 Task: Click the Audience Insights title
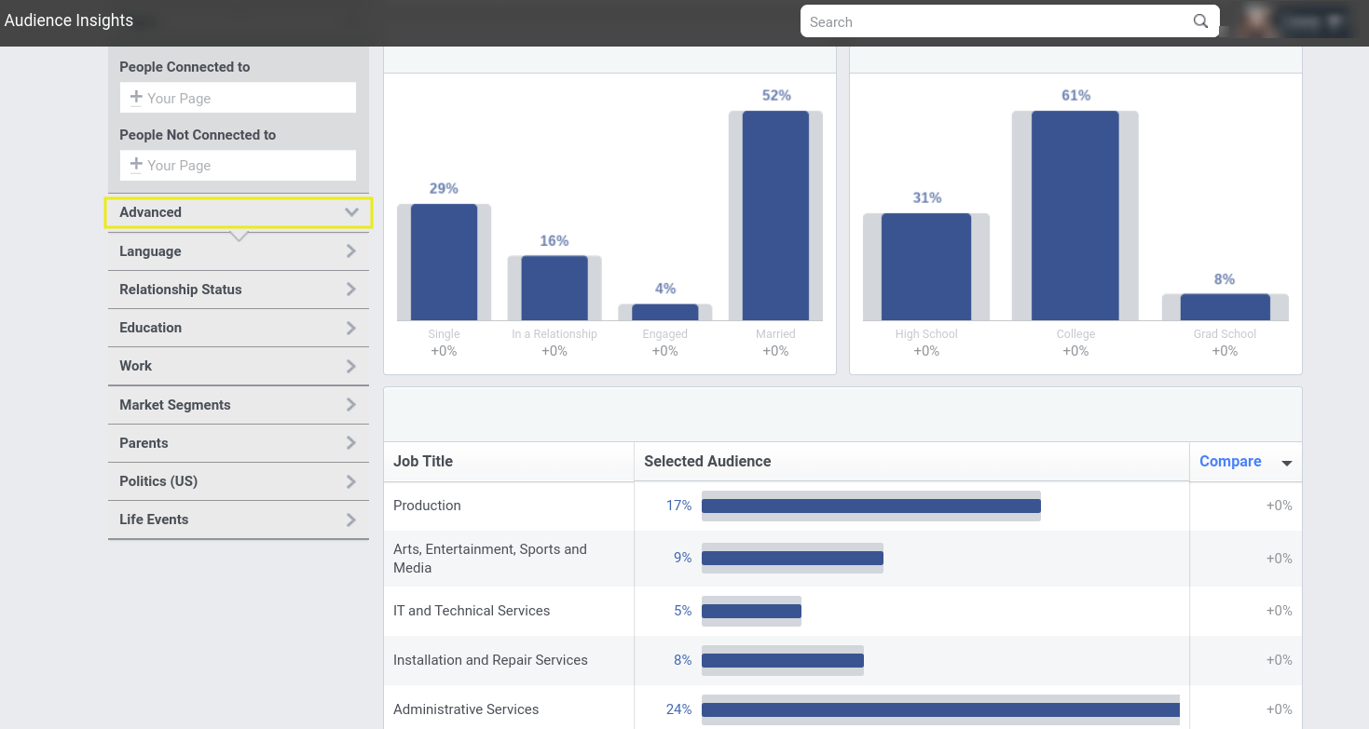(x=69, y=20)
